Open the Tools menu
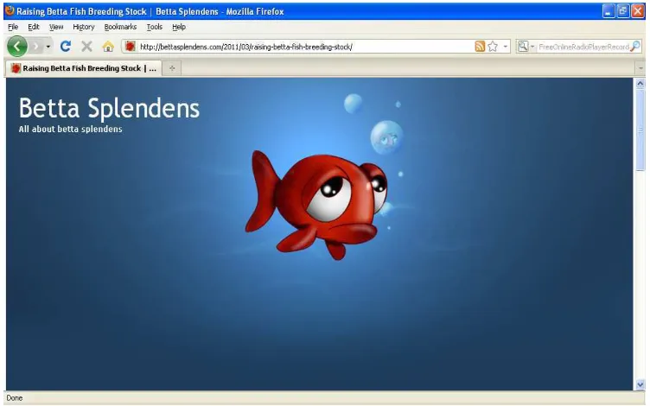 154,27
